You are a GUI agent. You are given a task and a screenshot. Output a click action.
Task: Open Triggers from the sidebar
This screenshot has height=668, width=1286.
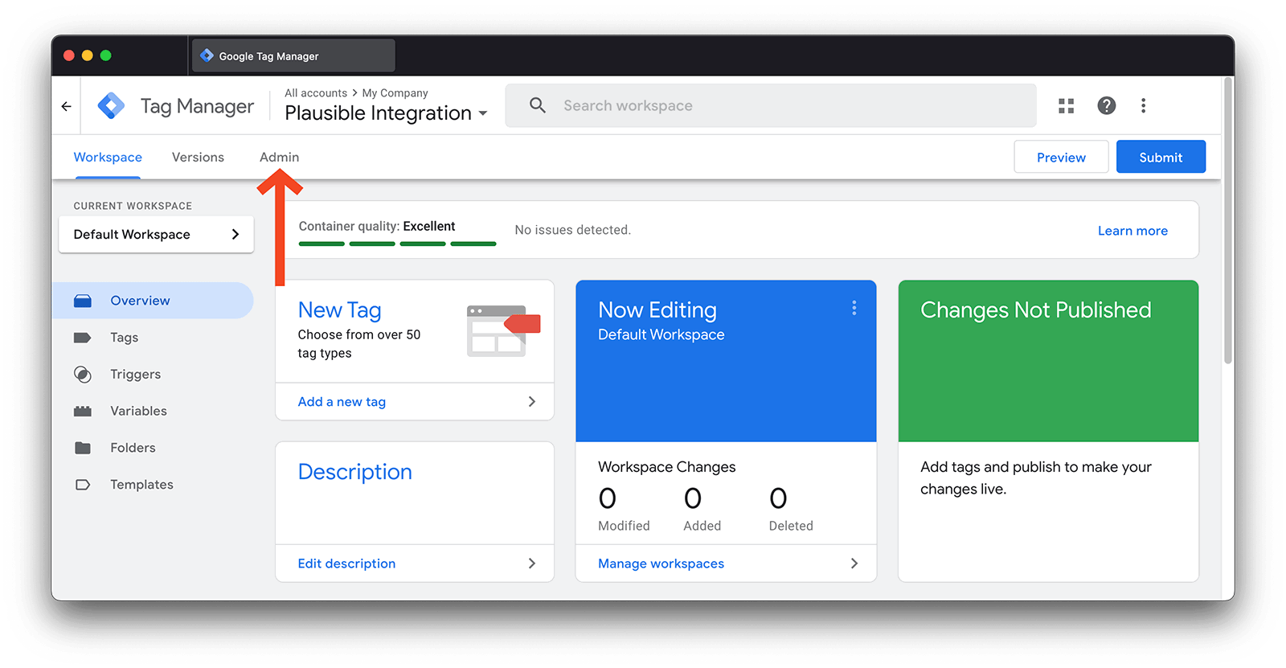(x=135, y=375)
